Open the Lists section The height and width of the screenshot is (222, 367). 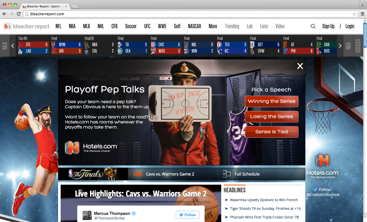pyautogui.click(x=264, y=26)
